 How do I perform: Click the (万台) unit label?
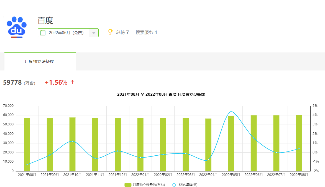[29, 83]
